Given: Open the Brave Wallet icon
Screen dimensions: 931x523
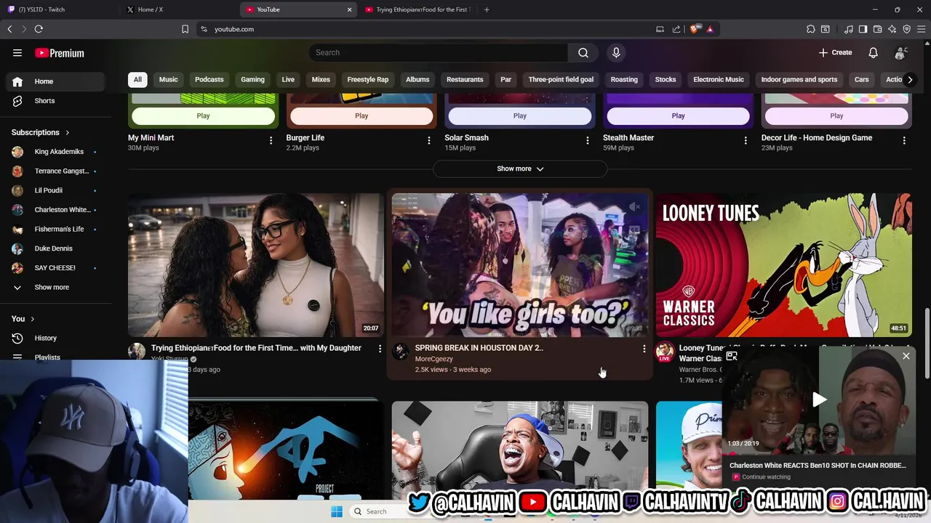Looking at the screenshot, I should pyautogui.click(x=877, y=29).
